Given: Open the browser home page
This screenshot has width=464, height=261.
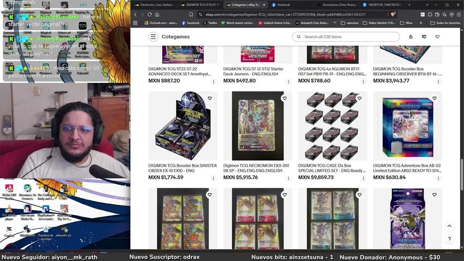Looking at the screenshot, I should [157, 14].
